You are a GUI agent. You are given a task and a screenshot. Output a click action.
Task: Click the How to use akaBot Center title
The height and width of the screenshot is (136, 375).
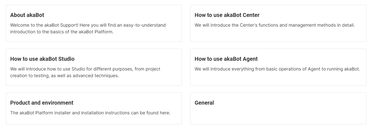click(x=227, y=15)
